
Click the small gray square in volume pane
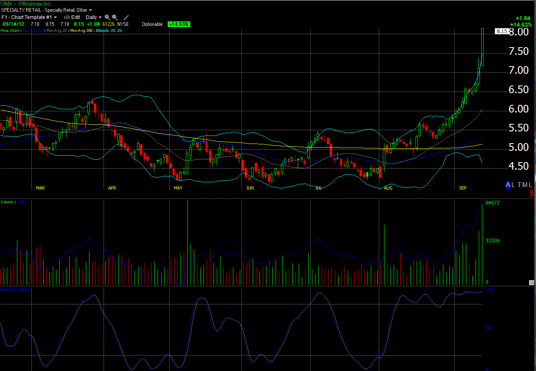(x=532, y=283)
